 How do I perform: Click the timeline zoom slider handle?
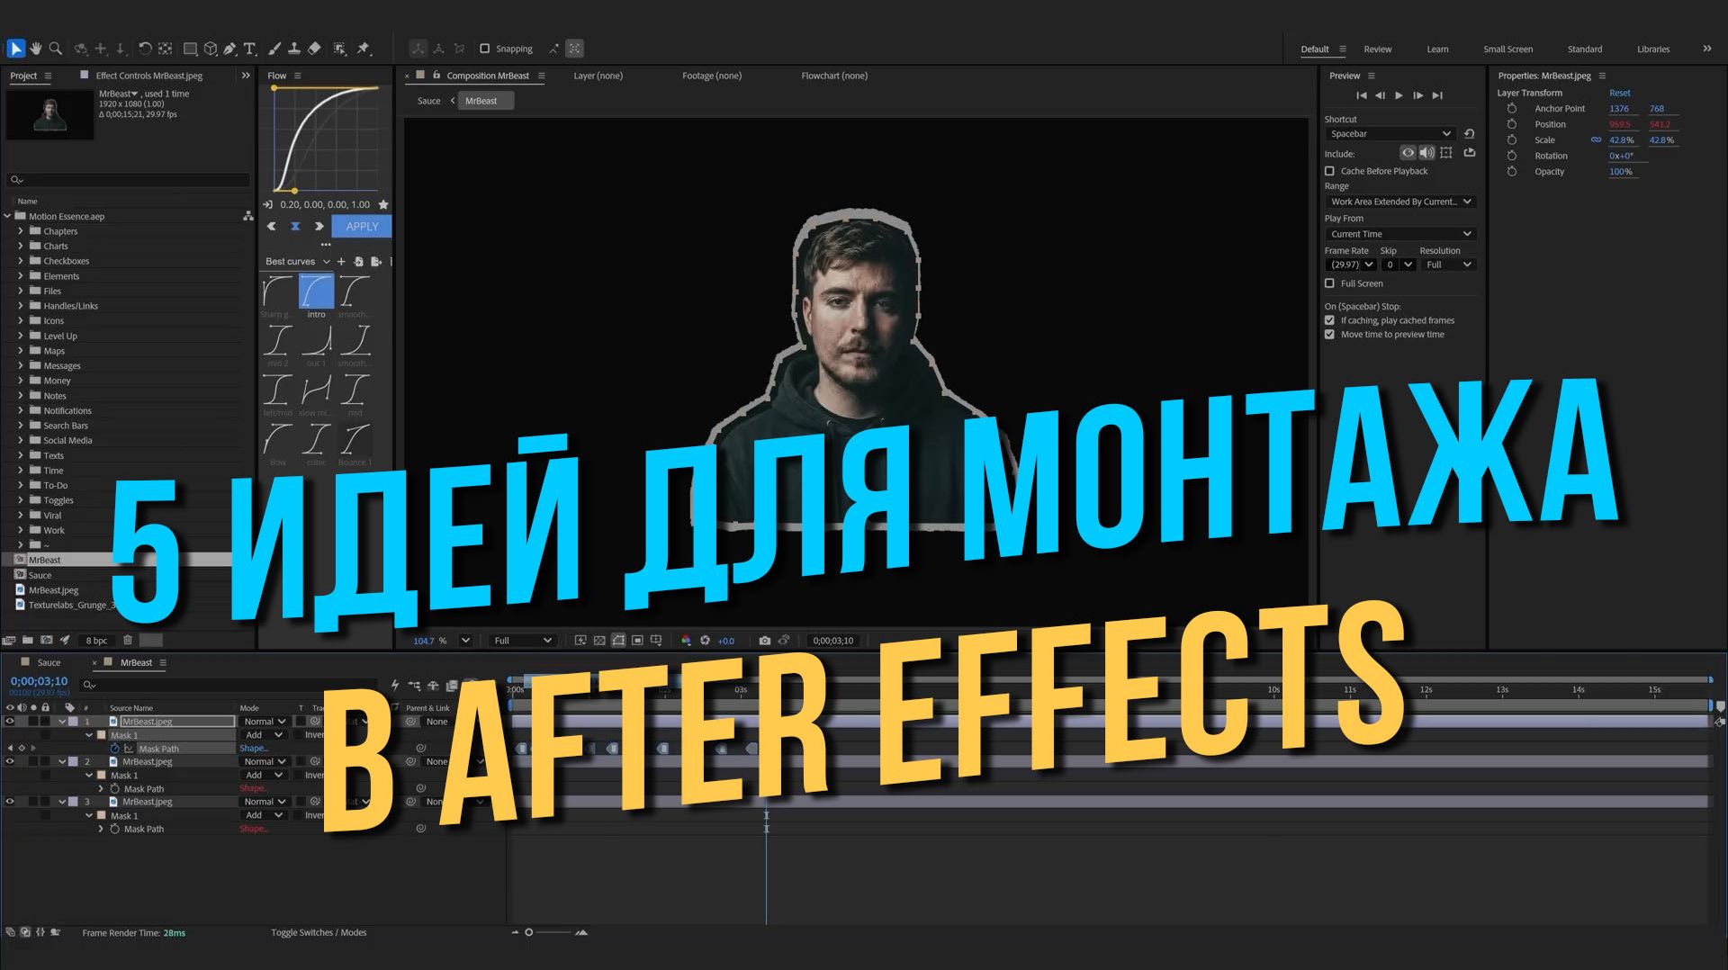pyautogui.click(x=528, y=932)
